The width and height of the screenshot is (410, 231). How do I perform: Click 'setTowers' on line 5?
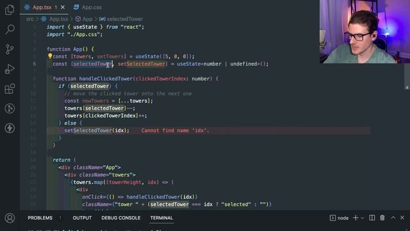click(110, 56)
